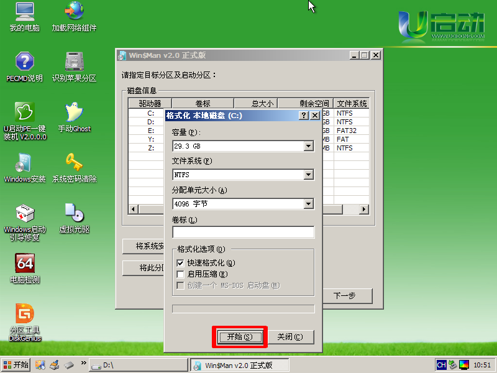Switch to Win$Man v2.0 正式版 taskbar button
Screen dimensions: 497x373
pos(239,365)
